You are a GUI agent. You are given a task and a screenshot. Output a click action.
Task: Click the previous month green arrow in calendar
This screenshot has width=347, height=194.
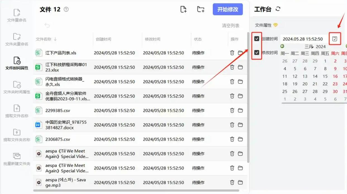(282, 46)
